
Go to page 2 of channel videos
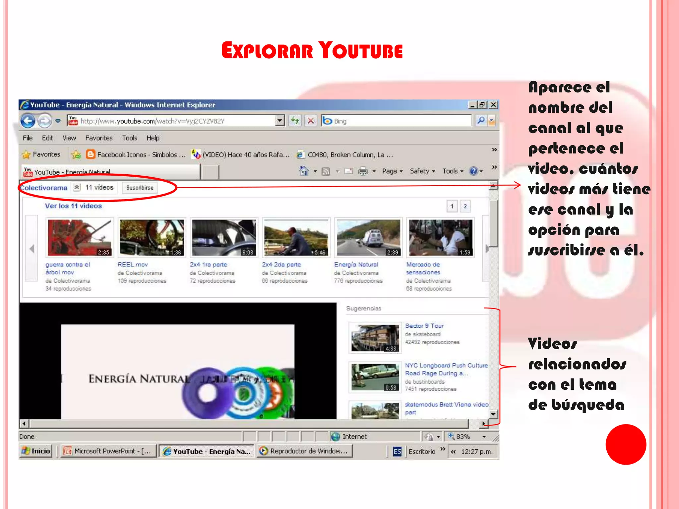click(x=465, y=206)
